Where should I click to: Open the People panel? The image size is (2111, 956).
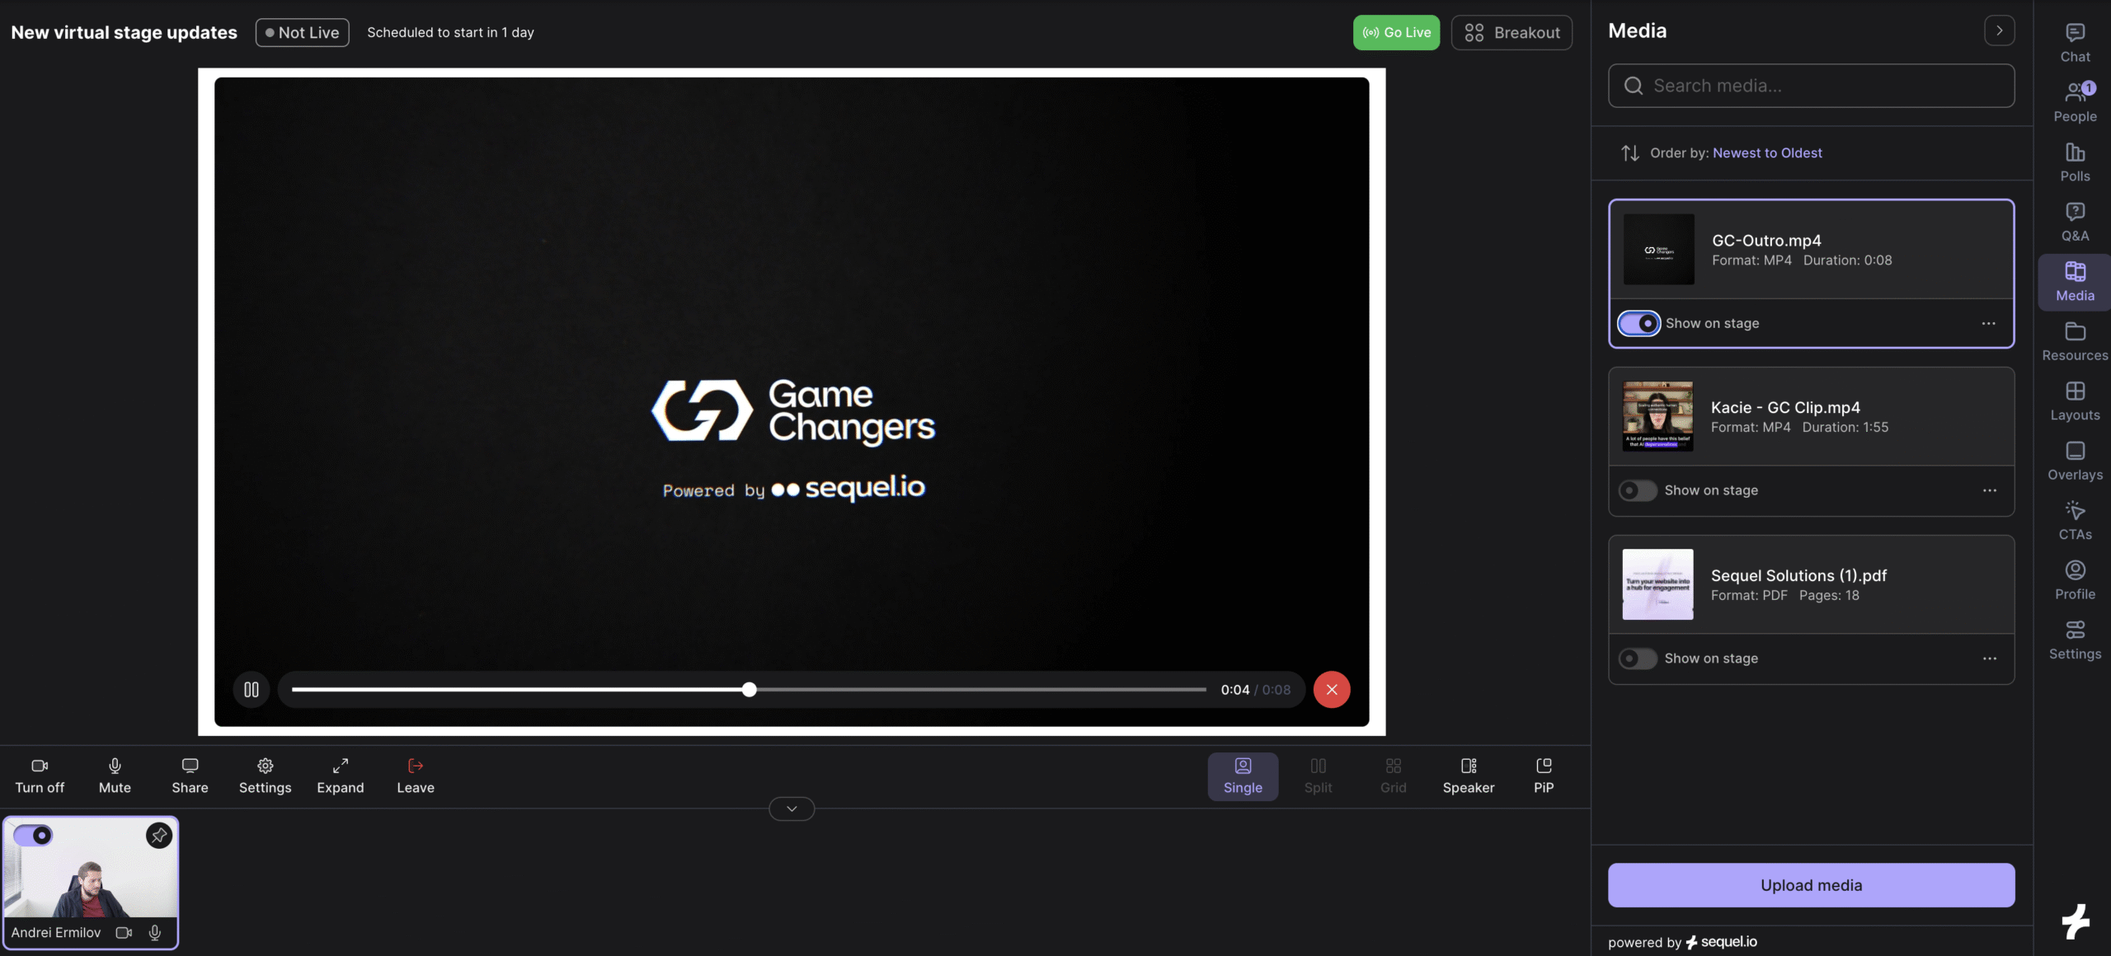coord(2075,102)
